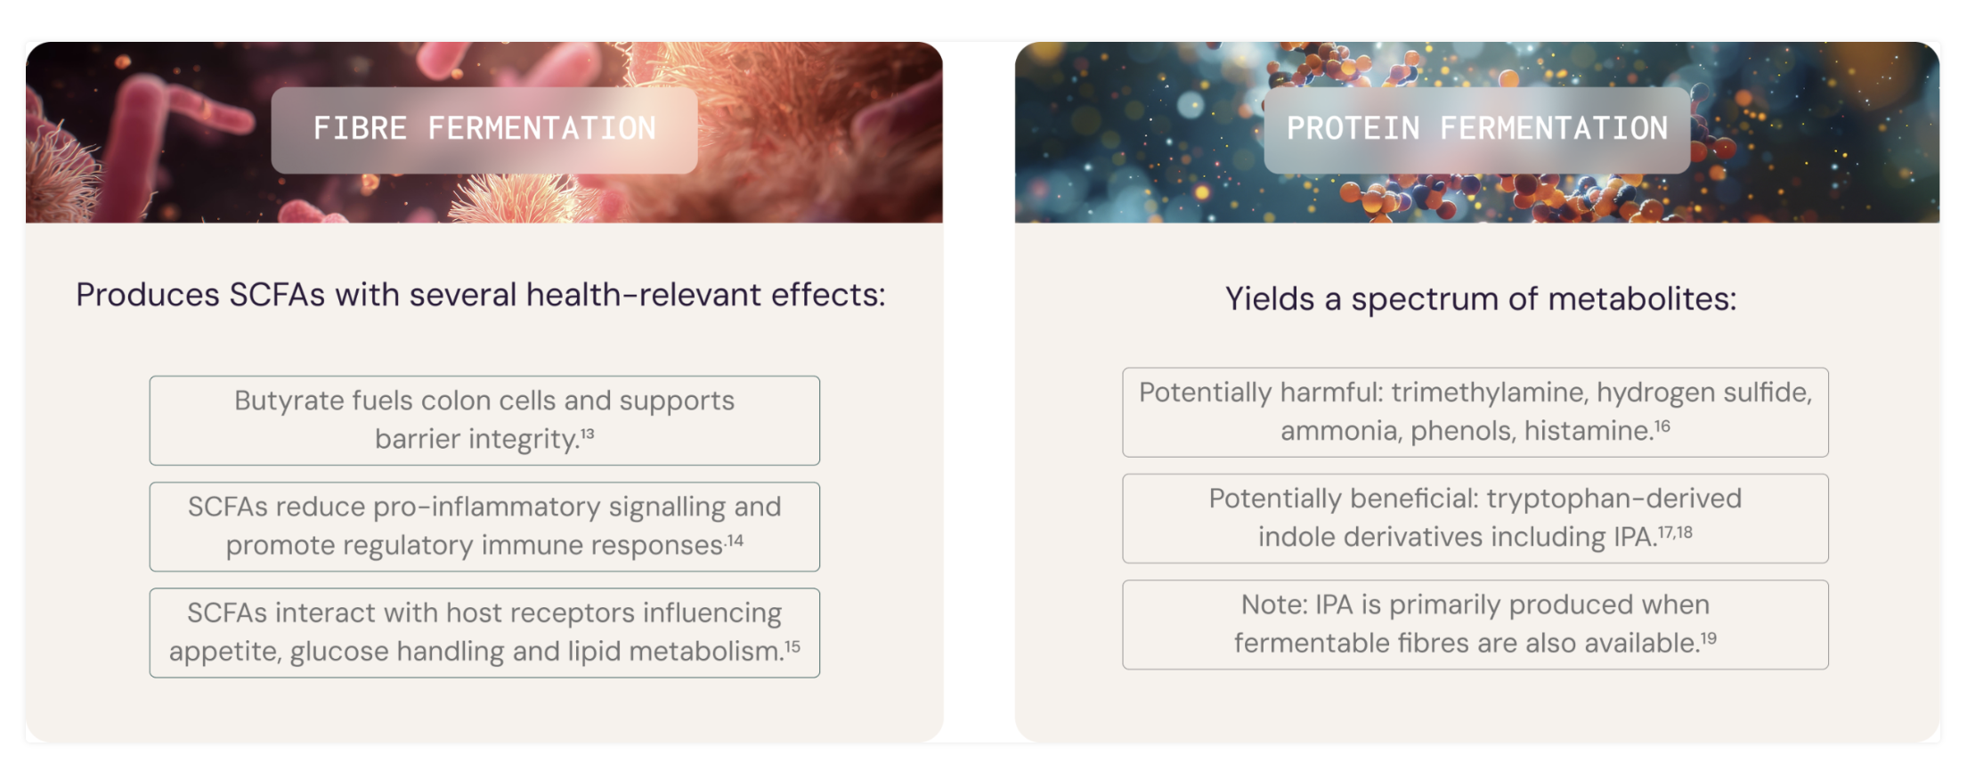Screen dimensions: 1975x771
Task: Click the Produces SCFAs heading text
Action: pos(481,295)
